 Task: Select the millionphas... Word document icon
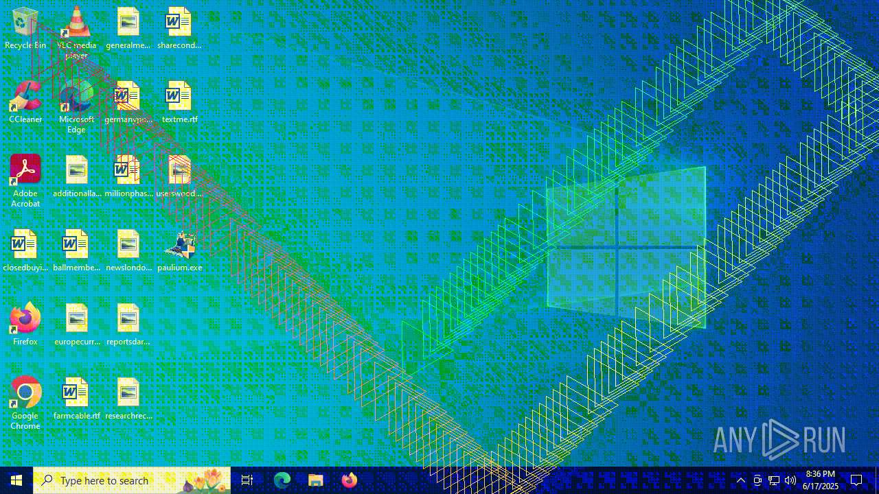coord(128,177)
